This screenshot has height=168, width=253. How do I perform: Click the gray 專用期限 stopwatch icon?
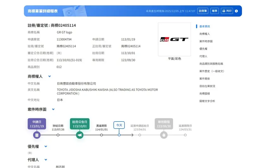click(164, 135)
